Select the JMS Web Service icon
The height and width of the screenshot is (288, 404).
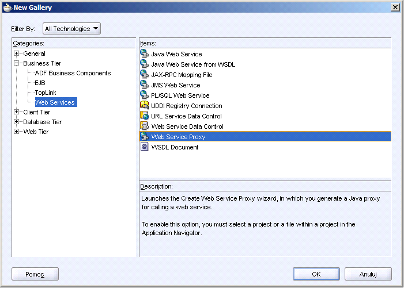tap(144, 85)
